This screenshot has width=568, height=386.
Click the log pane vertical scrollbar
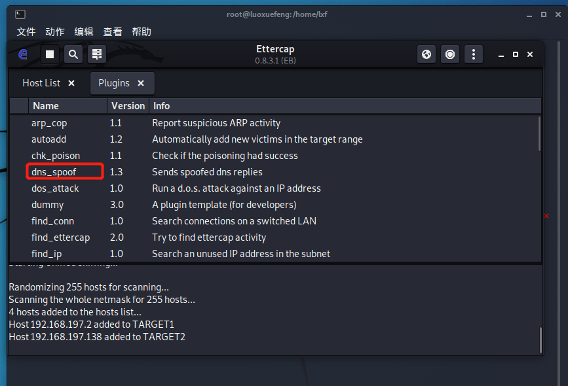point(540,340)
